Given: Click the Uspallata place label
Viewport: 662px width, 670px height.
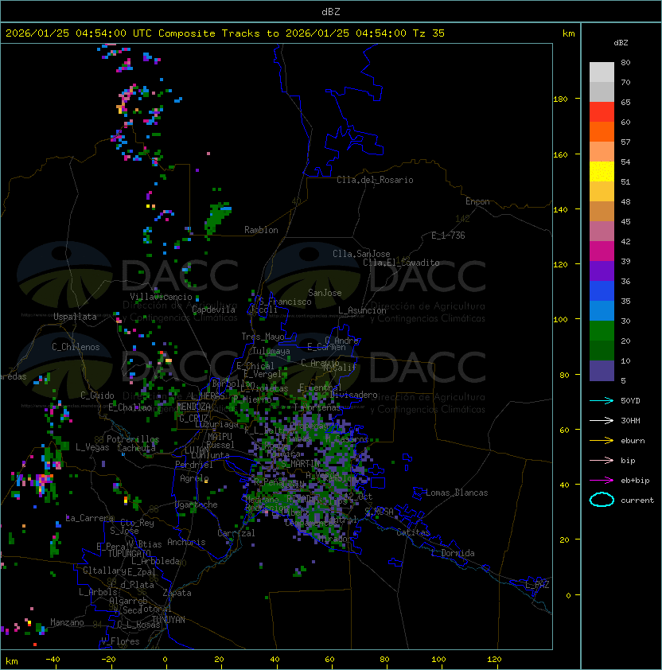Looking at the screenshot, I should 75,317.
